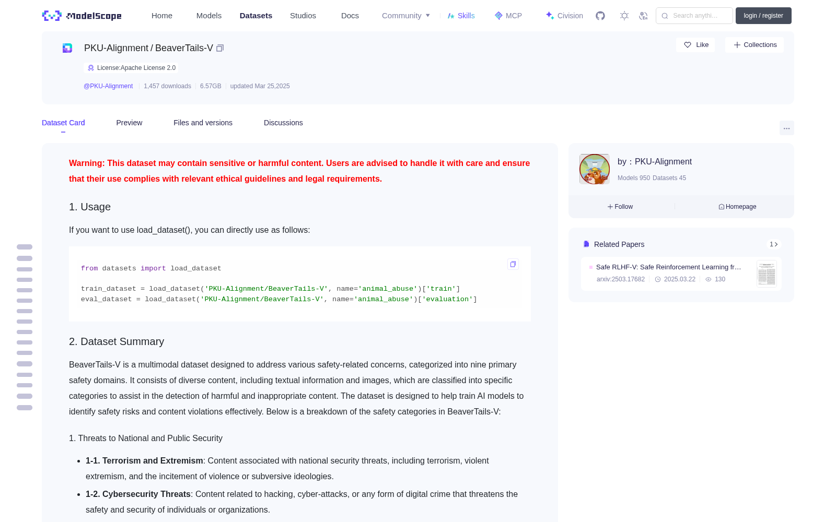Open the Models menu item

[x=209, y=16]
